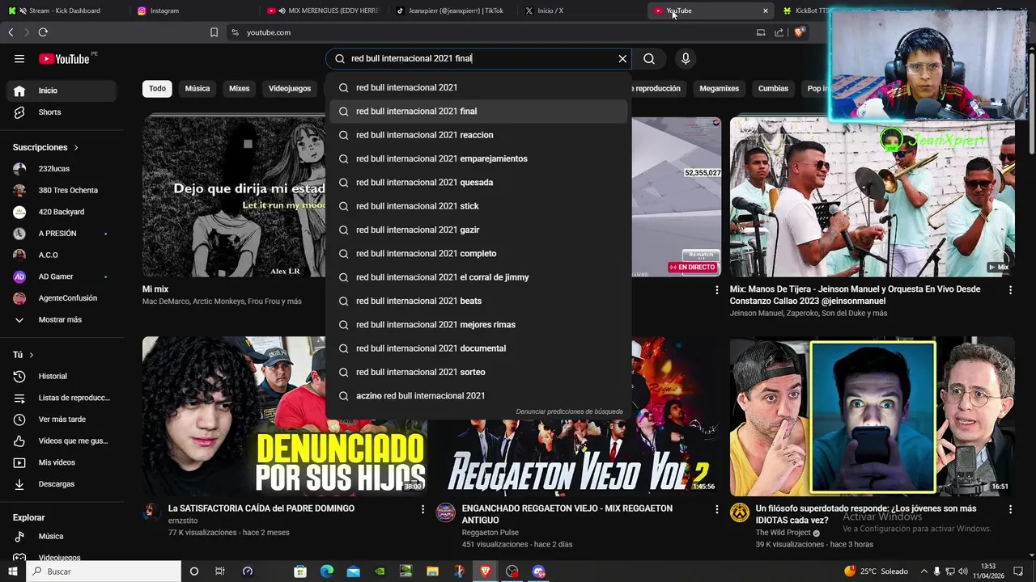1036x582 pixels.
Task: Select the Música filter chip
Action: 197,88
